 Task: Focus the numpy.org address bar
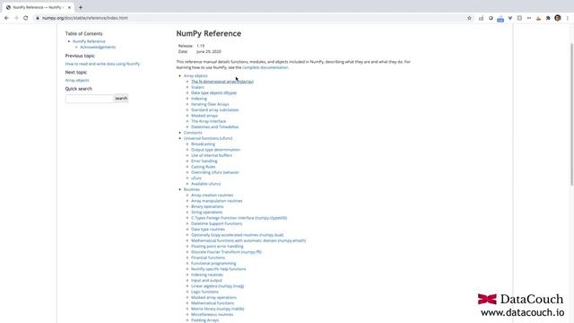249,18
